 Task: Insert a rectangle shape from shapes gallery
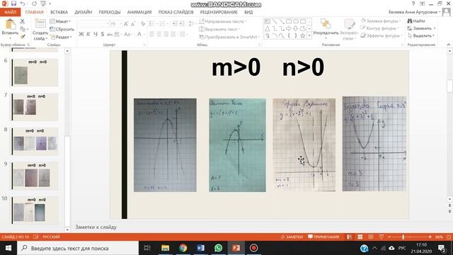pos(289,21)
